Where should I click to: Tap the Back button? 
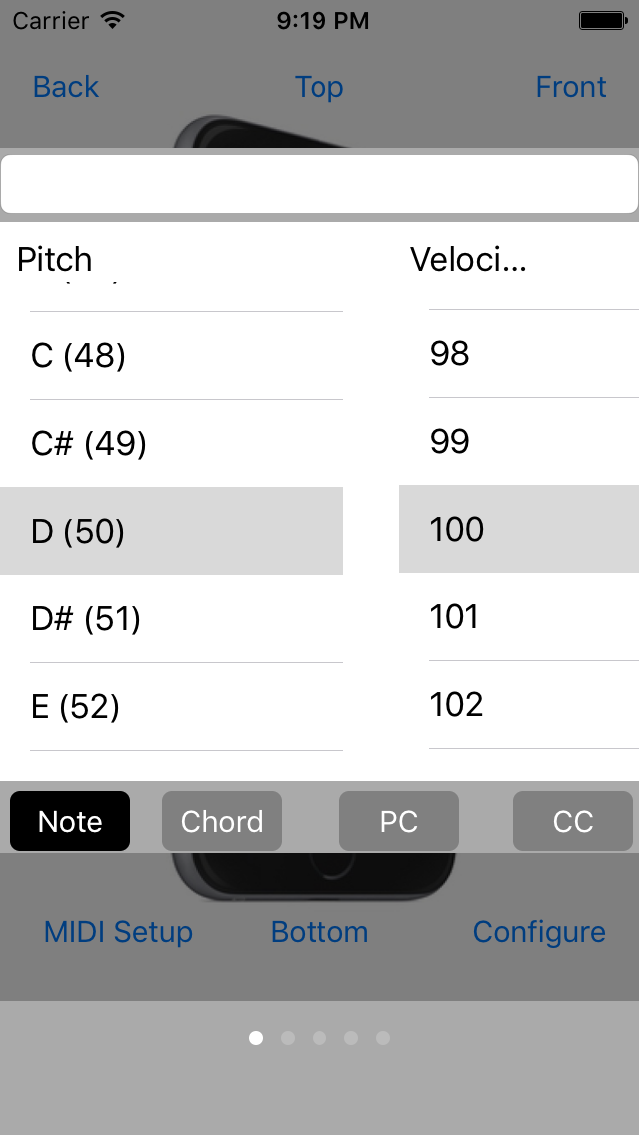[66, 87]
